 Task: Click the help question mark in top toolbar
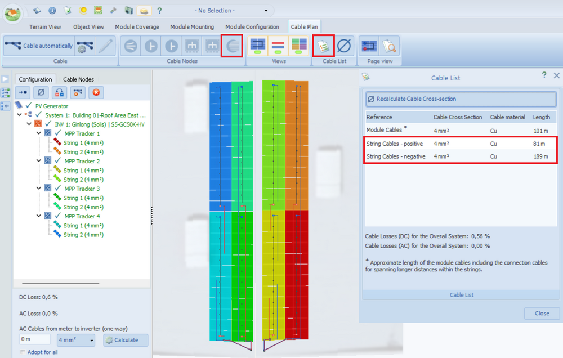pyautogui.click(x=159, y=11)
